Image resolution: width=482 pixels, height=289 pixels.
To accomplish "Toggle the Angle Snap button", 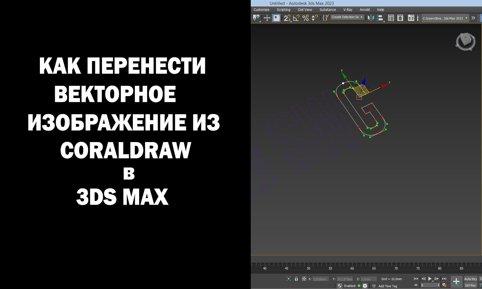I will click(296, 18).
